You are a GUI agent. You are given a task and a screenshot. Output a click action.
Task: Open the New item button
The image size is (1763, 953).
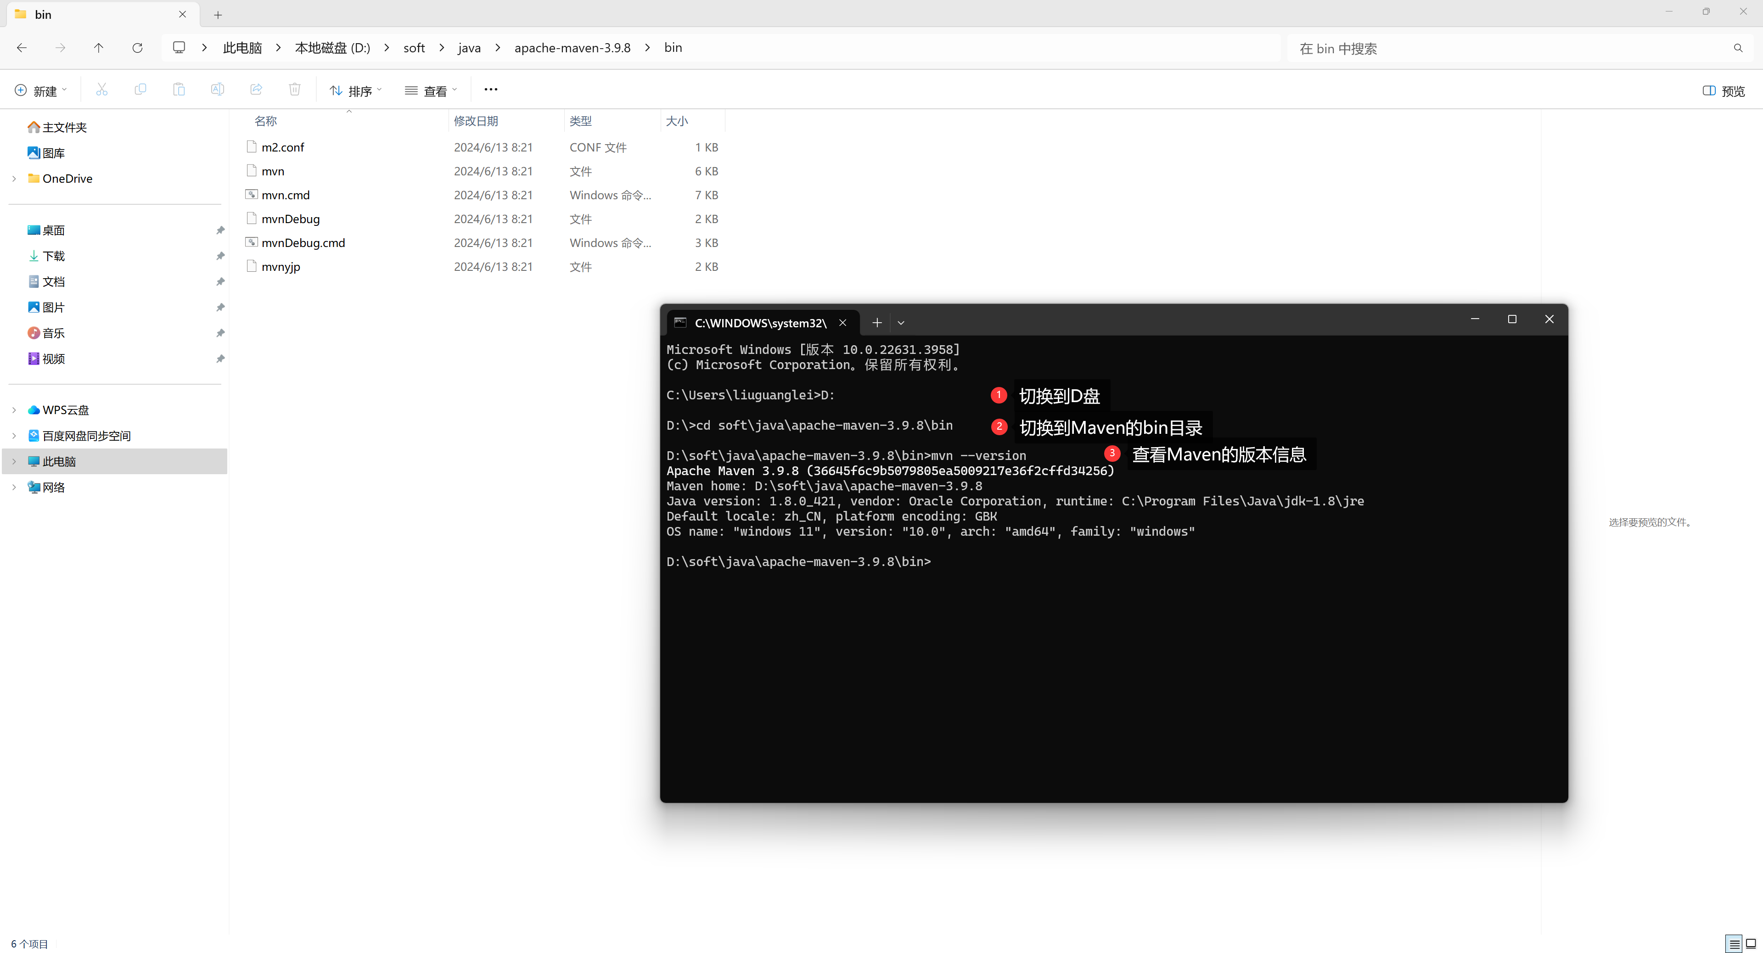tap(41, 91)
